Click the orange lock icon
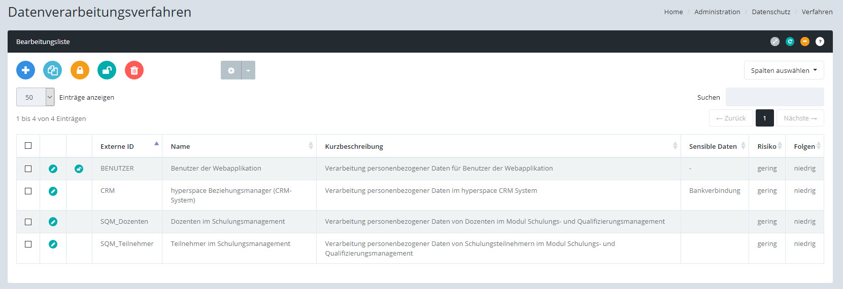This screenshot has width=843, height=289. [x=80, y=70]
